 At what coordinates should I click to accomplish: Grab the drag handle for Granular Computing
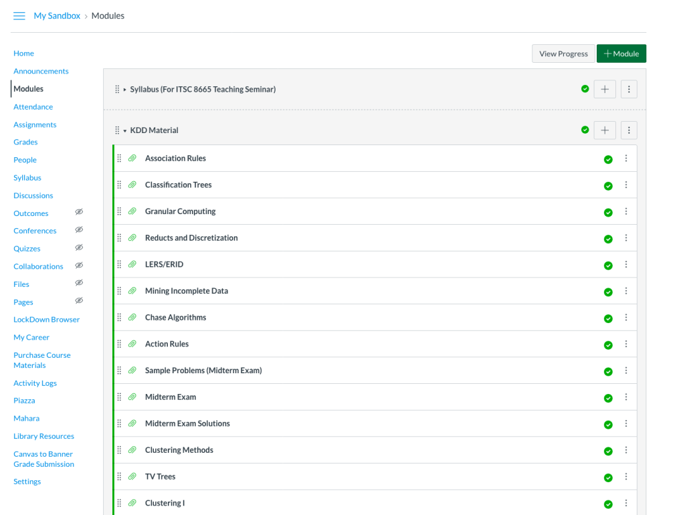119,211
